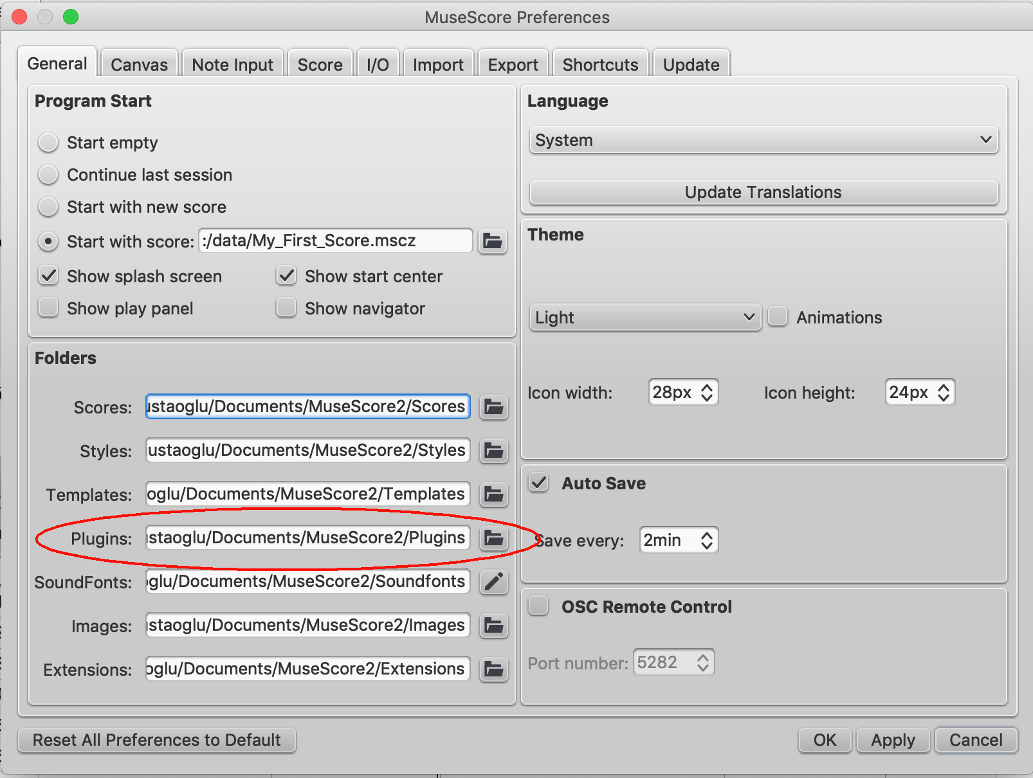The image size is (1033, 778).
Task: Click the SoundFonts folder path field
Action: 307,581
